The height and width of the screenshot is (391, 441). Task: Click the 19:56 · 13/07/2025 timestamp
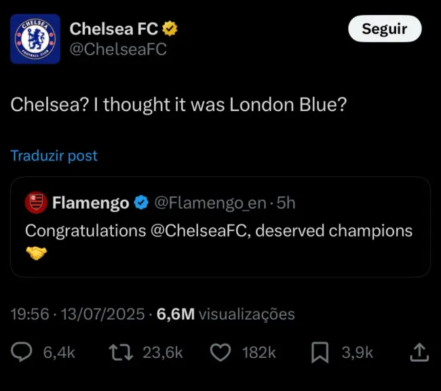[78, 314]
